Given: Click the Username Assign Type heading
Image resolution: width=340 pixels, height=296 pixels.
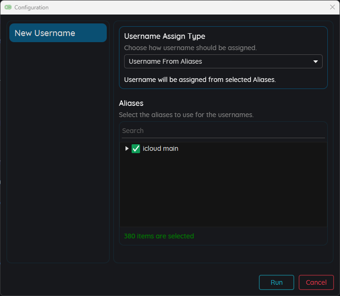Looking at the screenshot, I should tap(164, 37).
